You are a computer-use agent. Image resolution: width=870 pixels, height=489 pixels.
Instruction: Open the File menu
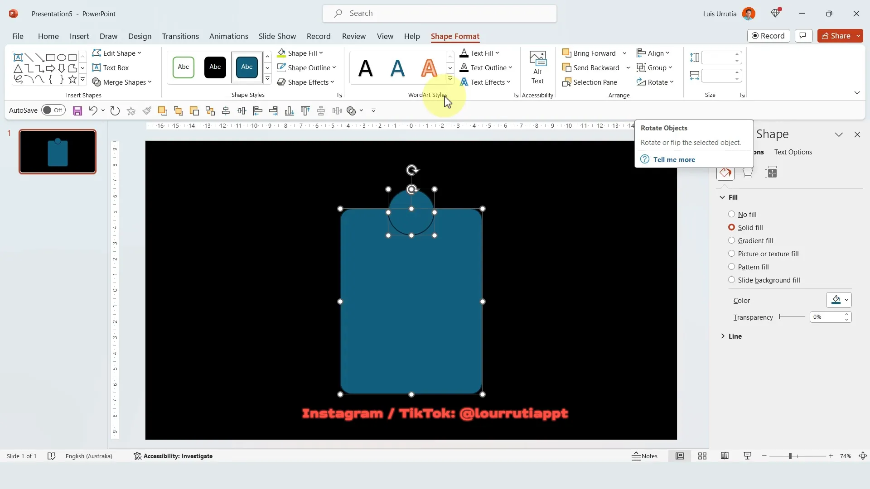pos(18,36)
